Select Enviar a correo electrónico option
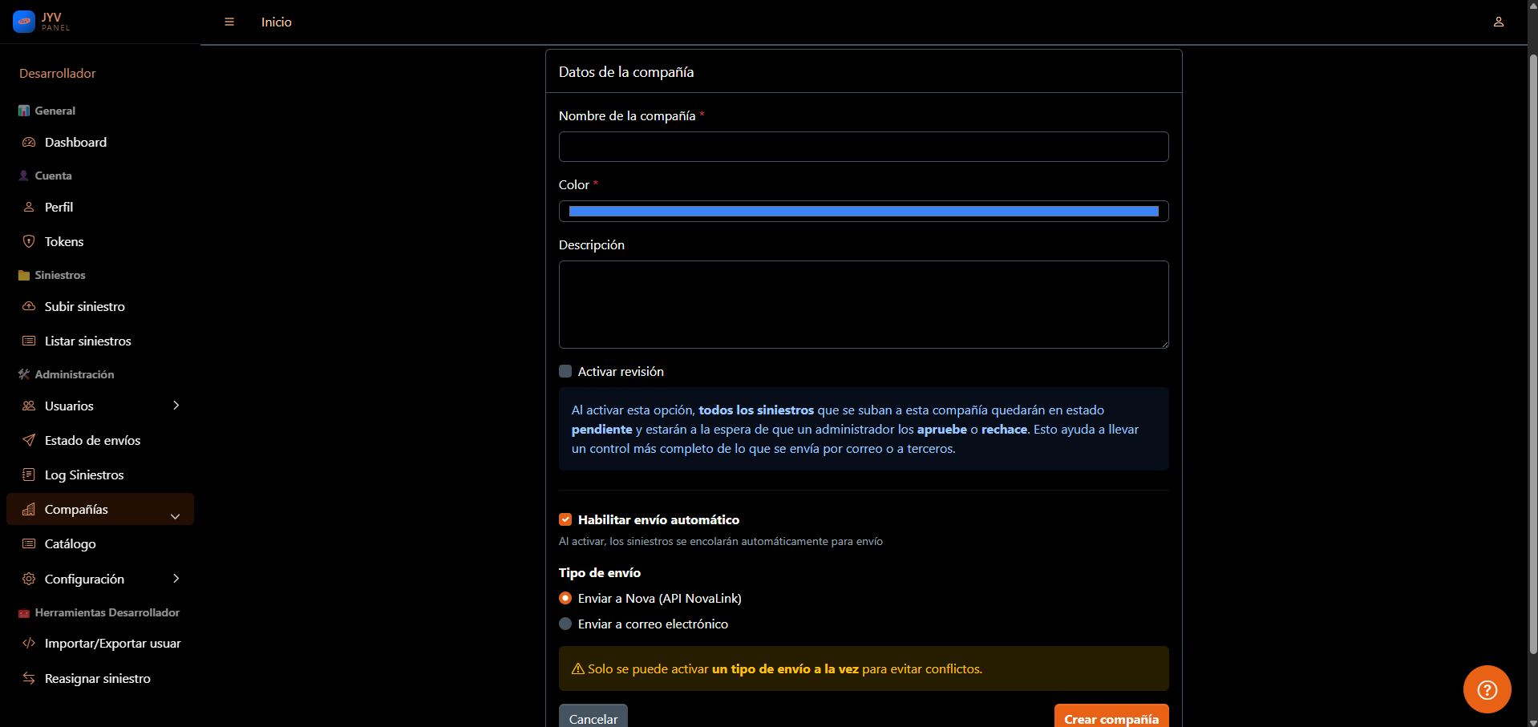 565,624
